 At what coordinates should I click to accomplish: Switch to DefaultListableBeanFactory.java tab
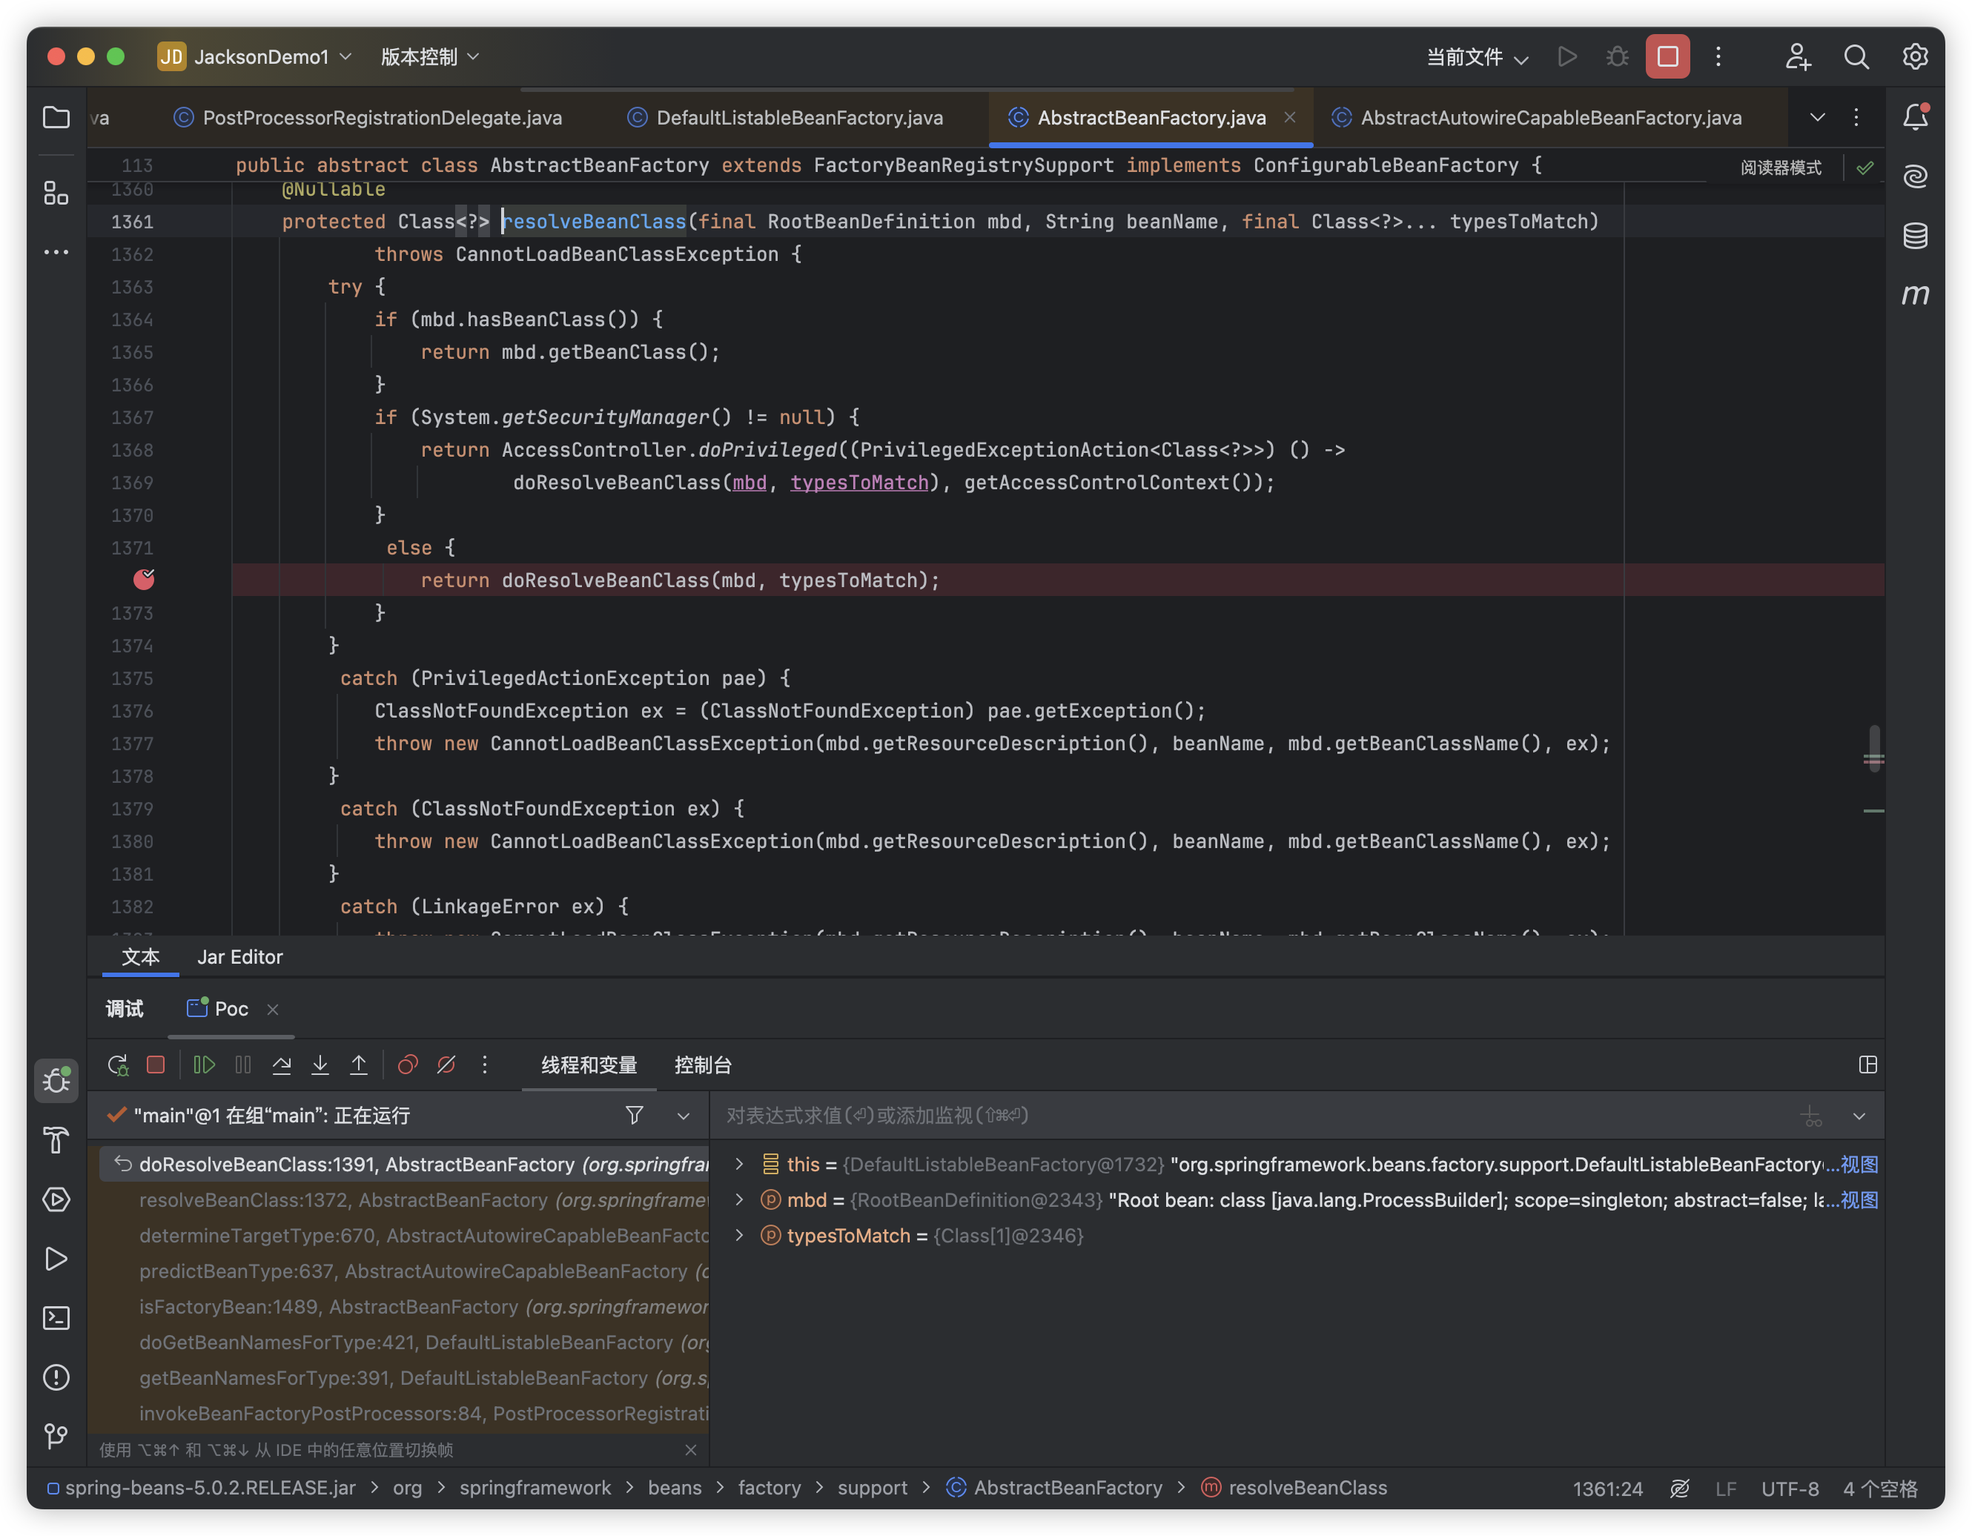click(x=786, y=117)
